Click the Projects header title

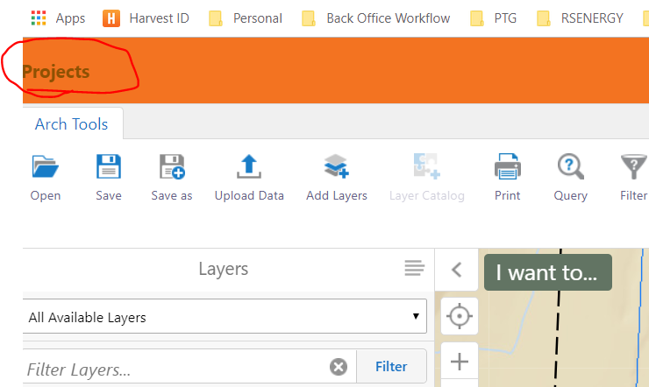click(56, 72)
